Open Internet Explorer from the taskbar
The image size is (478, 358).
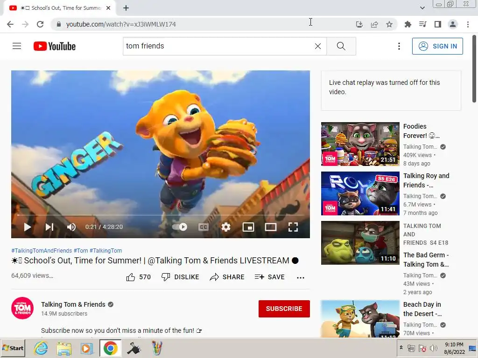[41, 348]
